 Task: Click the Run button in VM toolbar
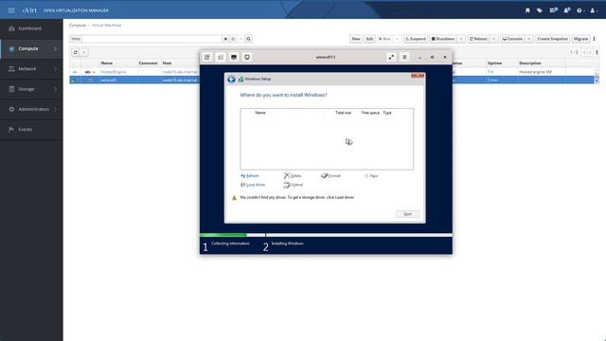pos(384,39)
